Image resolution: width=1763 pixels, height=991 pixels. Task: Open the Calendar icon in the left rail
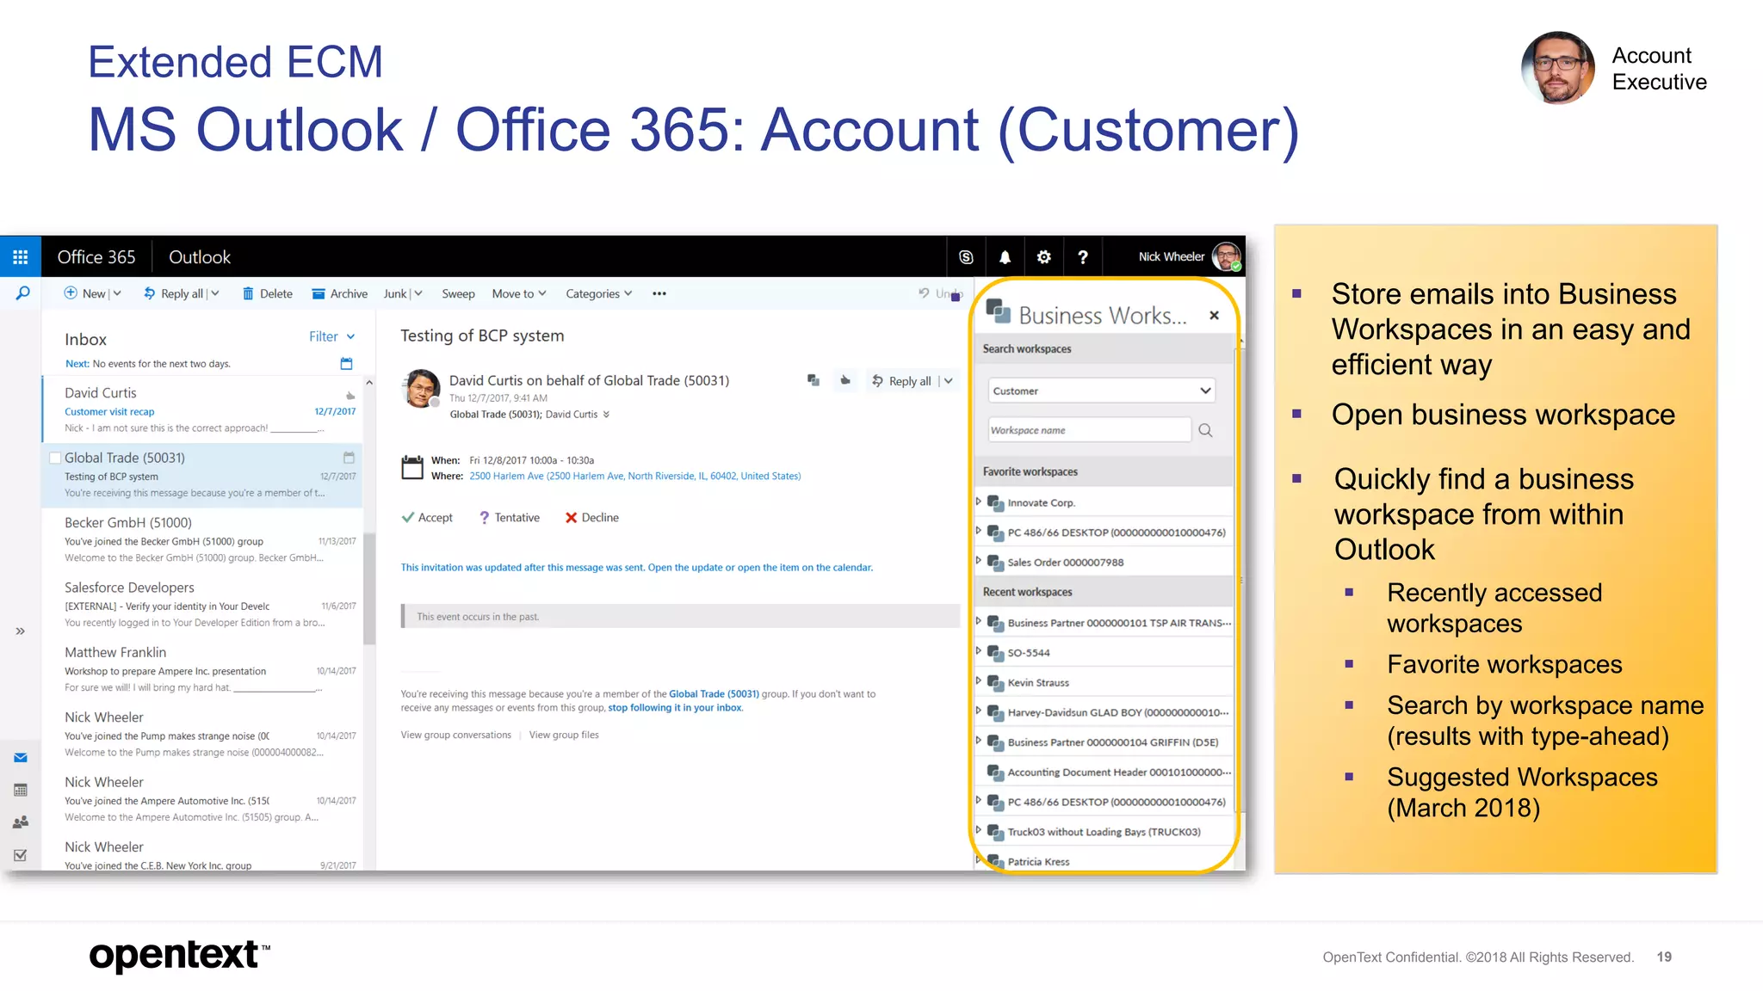point(21,790)
